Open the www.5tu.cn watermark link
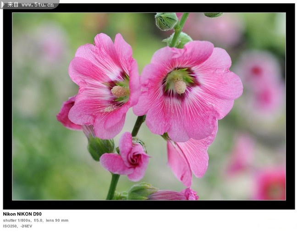The height and width of the screenshot is (232, 298). [x=37, y=5]
